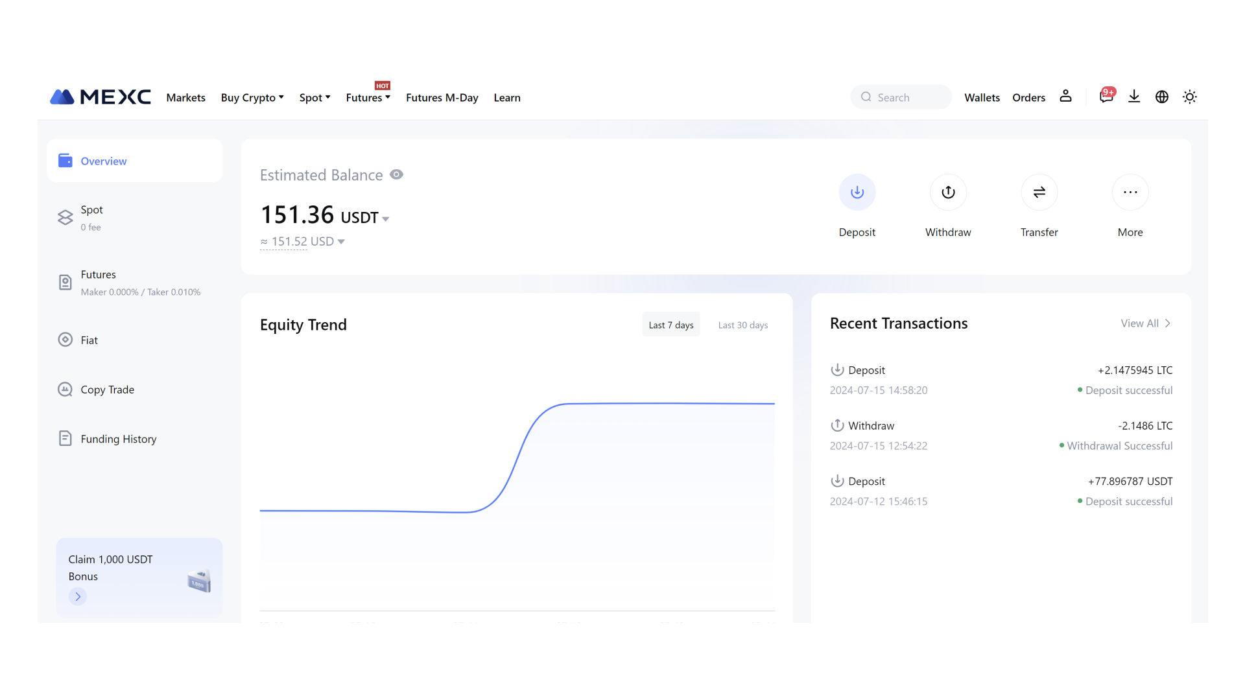Open the More ellipsis icon
Viewport: 1245px width, 700px height.
tap(1130, 192)
